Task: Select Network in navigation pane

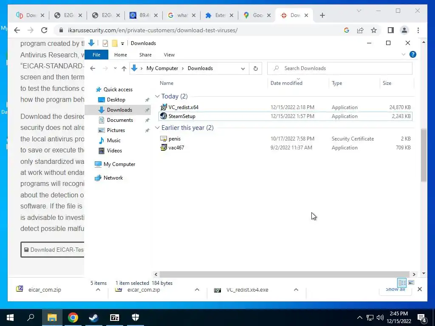Action: (113, 178)
